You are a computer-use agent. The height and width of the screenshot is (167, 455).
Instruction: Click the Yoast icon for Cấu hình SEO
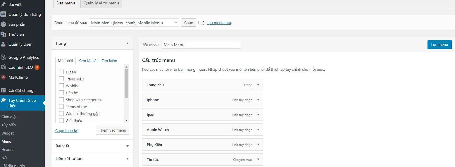pos(3,67)
